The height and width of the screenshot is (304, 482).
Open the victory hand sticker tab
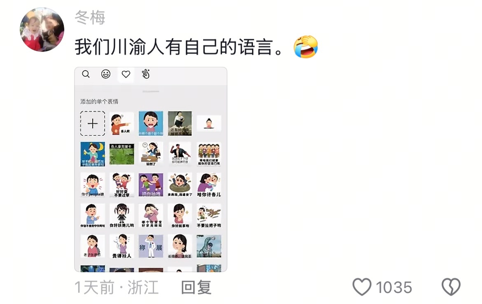(146, 74)
